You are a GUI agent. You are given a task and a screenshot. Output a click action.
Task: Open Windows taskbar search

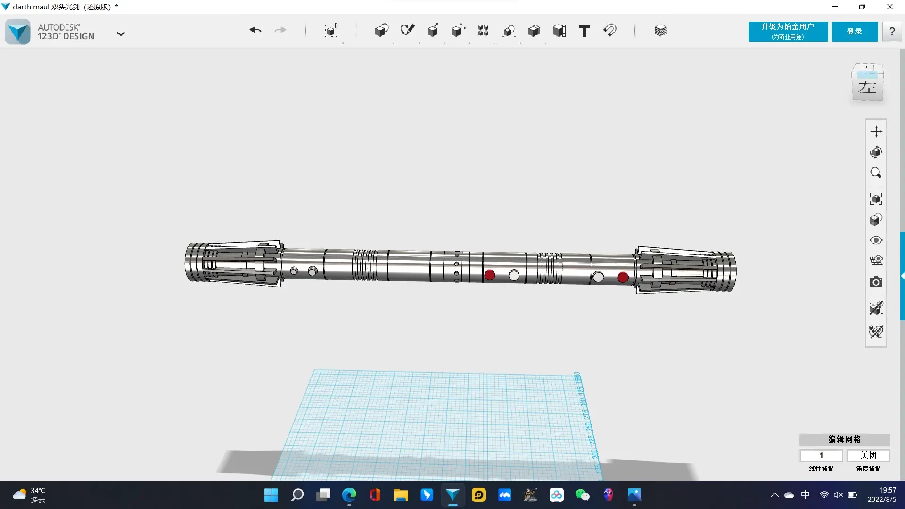click(x=297, y=495)
